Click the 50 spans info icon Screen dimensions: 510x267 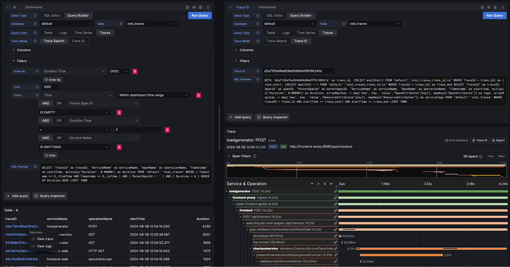[481, 156]
